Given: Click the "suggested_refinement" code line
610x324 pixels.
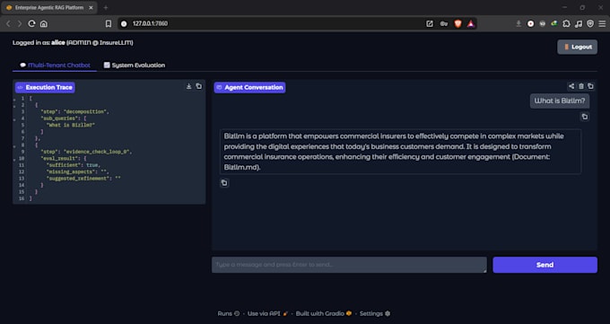Looking at the screenshot, I should click(83, 179).
